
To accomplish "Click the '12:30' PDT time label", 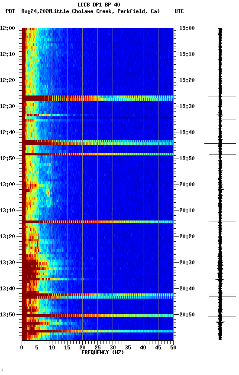I will (x=7, y=106).
